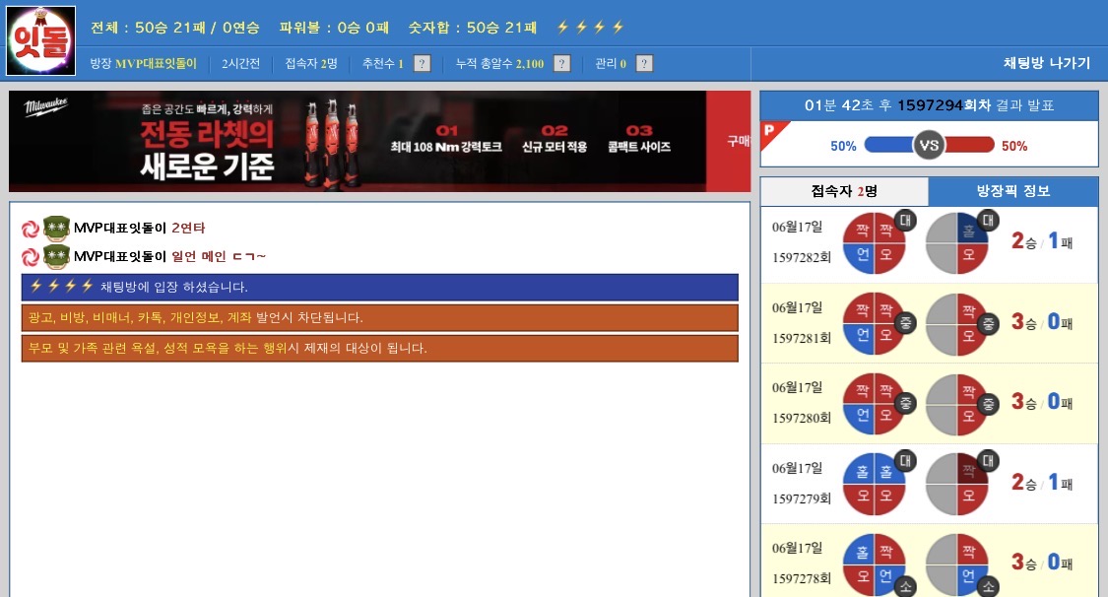Click result circle for round 1597278회
1108x597 pixels.
pyautogui.click(x=875, y=564)
